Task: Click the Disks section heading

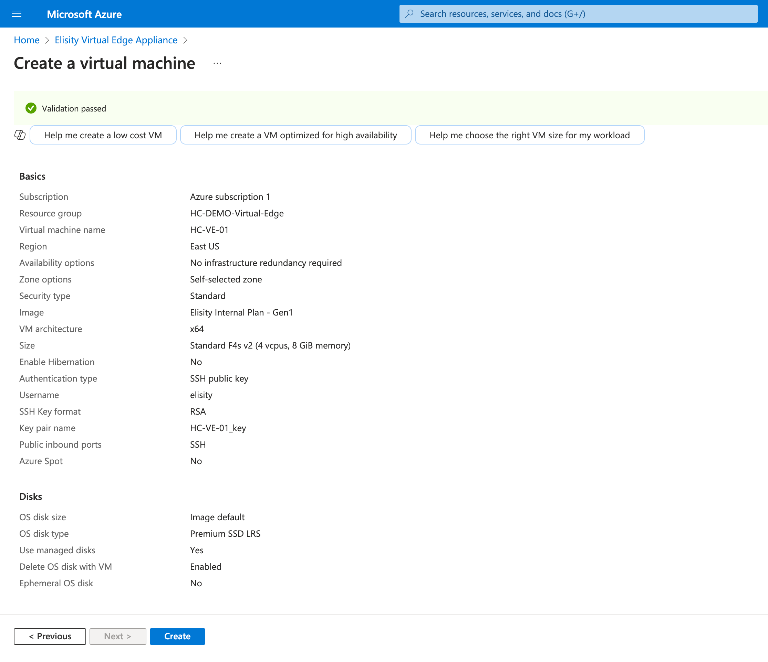Action: tap(31, 496)
